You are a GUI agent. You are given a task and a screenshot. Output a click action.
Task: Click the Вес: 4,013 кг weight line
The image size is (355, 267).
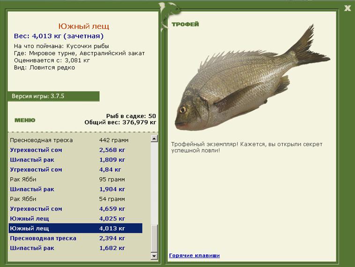tap(59, 36)
